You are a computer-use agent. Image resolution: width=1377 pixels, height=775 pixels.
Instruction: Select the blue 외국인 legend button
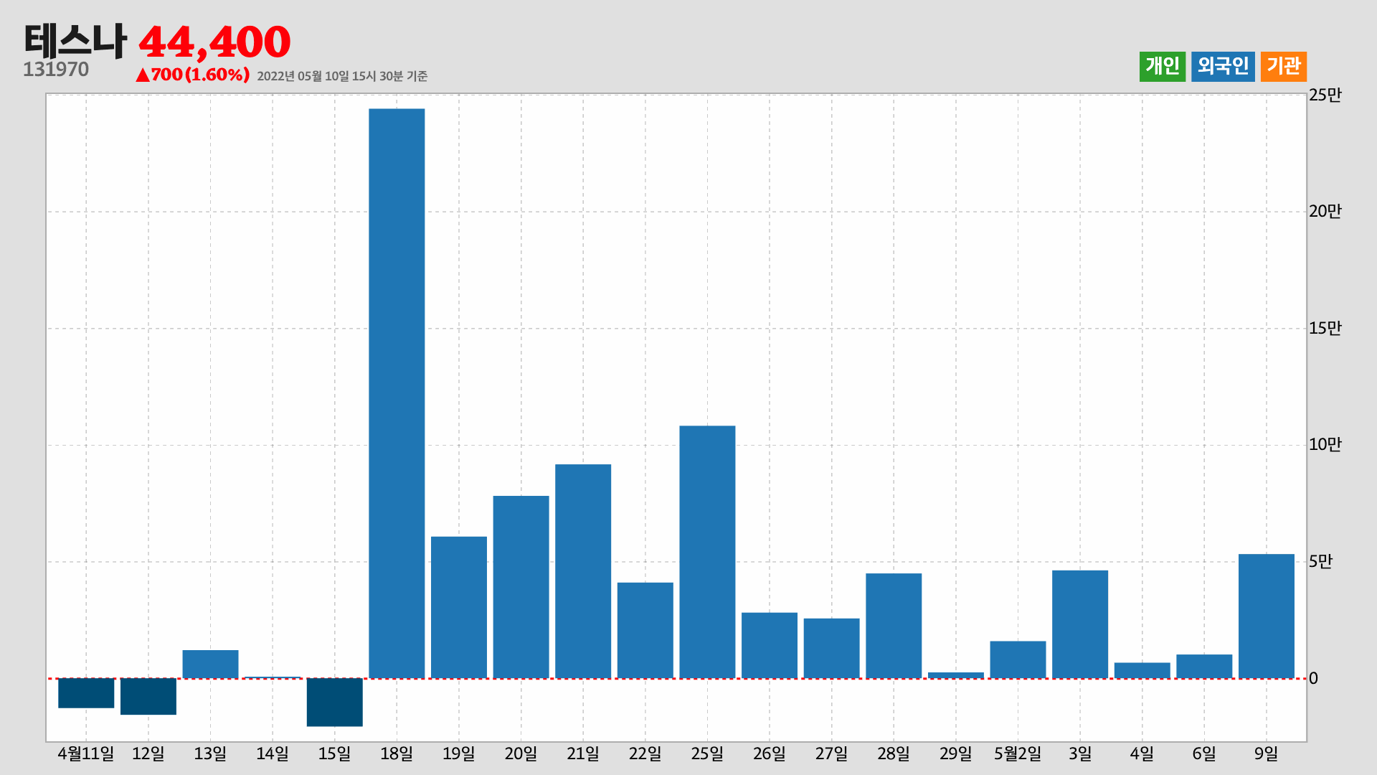1223,67
